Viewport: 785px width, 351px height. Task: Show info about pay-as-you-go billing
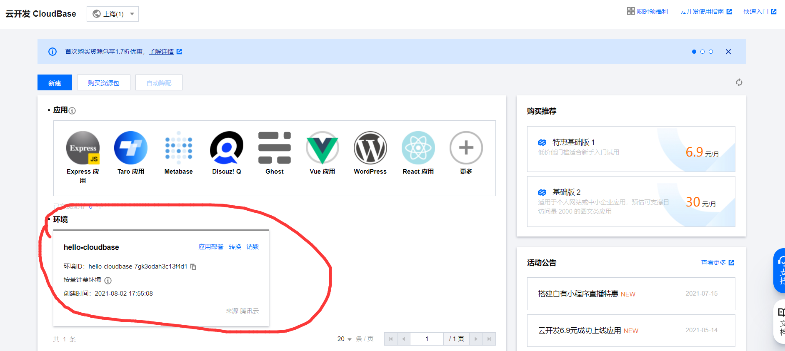108,280
